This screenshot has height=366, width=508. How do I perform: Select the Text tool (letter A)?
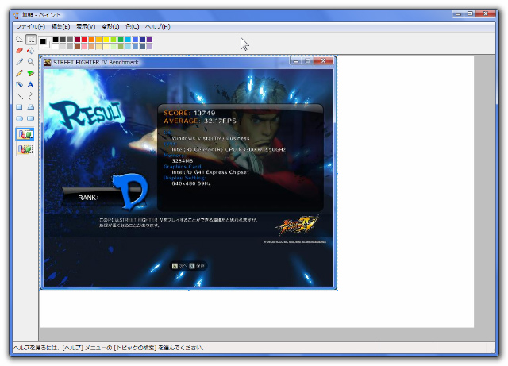tap(31, 85)
